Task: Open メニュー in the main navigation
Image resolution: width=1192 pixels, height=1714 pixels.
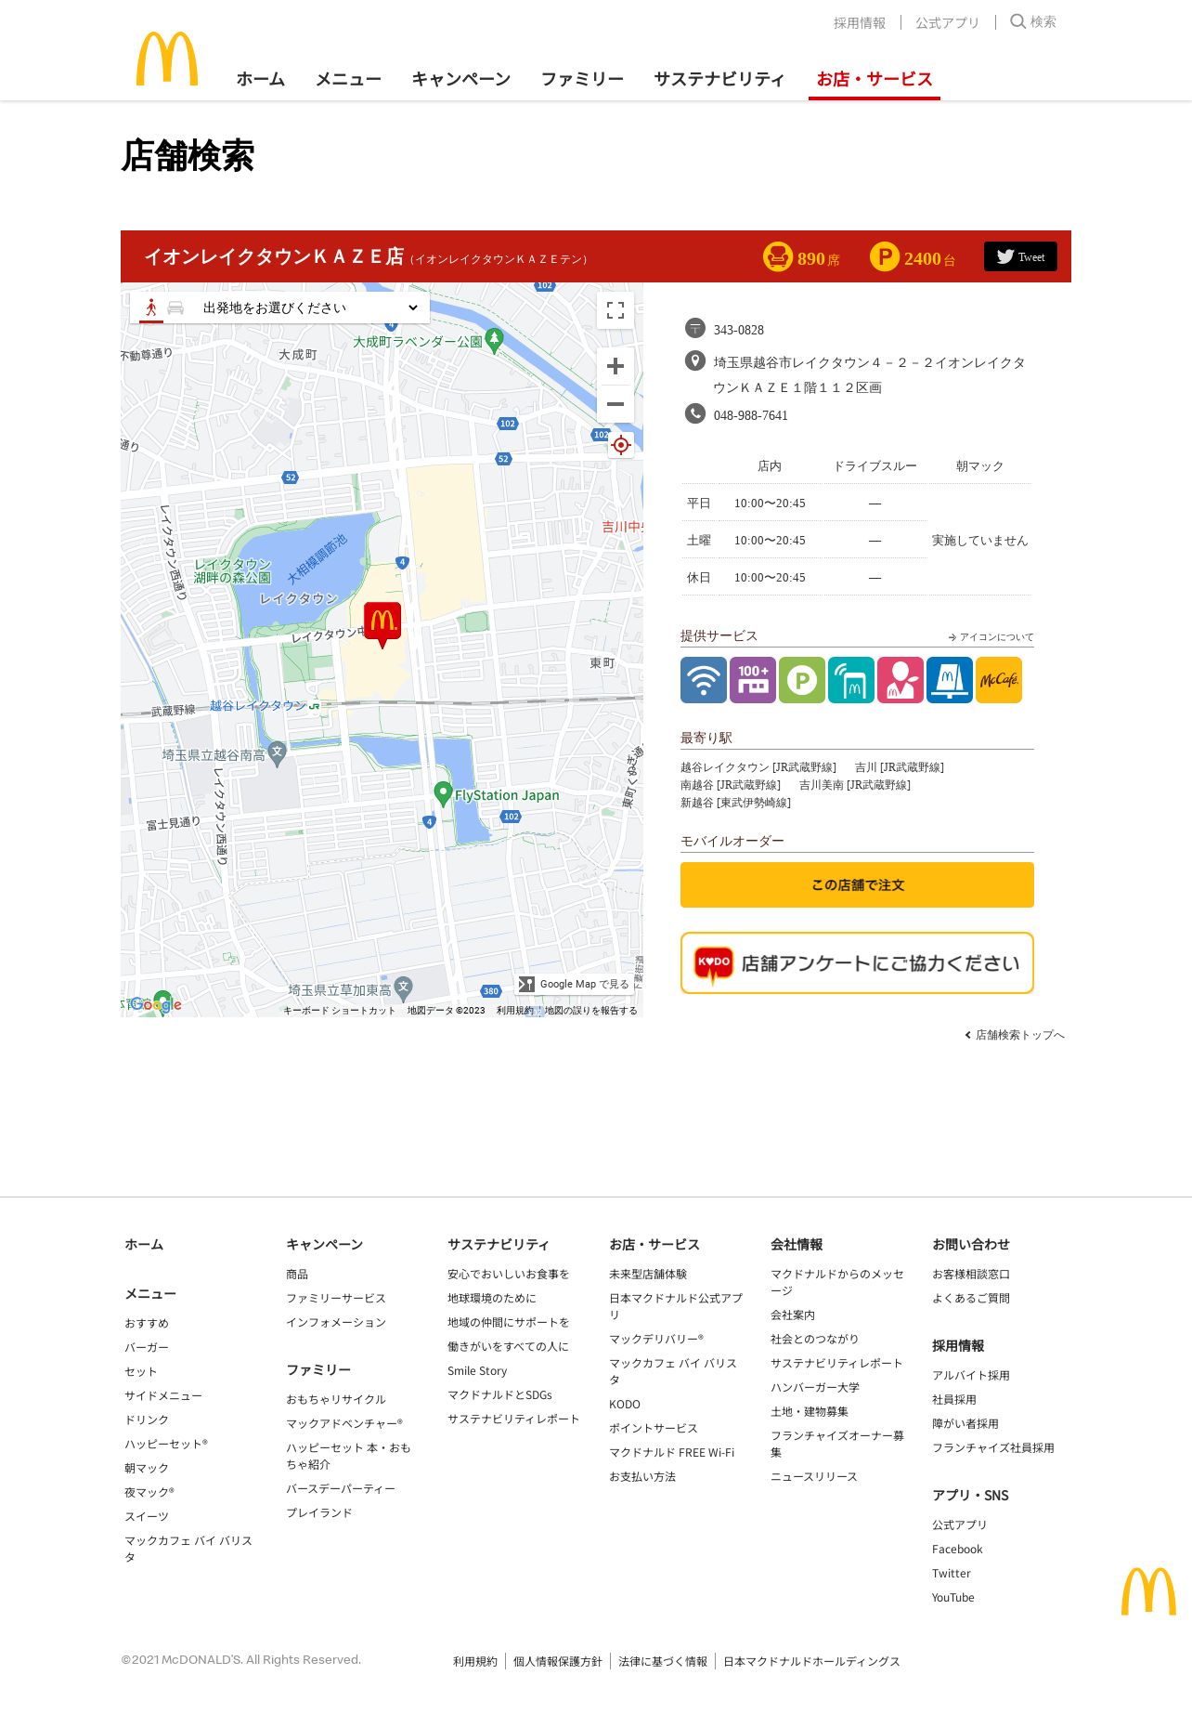Action: [x=348, y=79]
